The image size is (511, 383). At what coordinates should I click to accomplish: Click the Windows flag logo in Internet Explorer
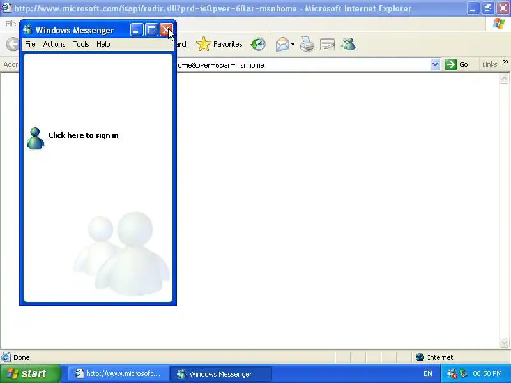tap(499, 24)
